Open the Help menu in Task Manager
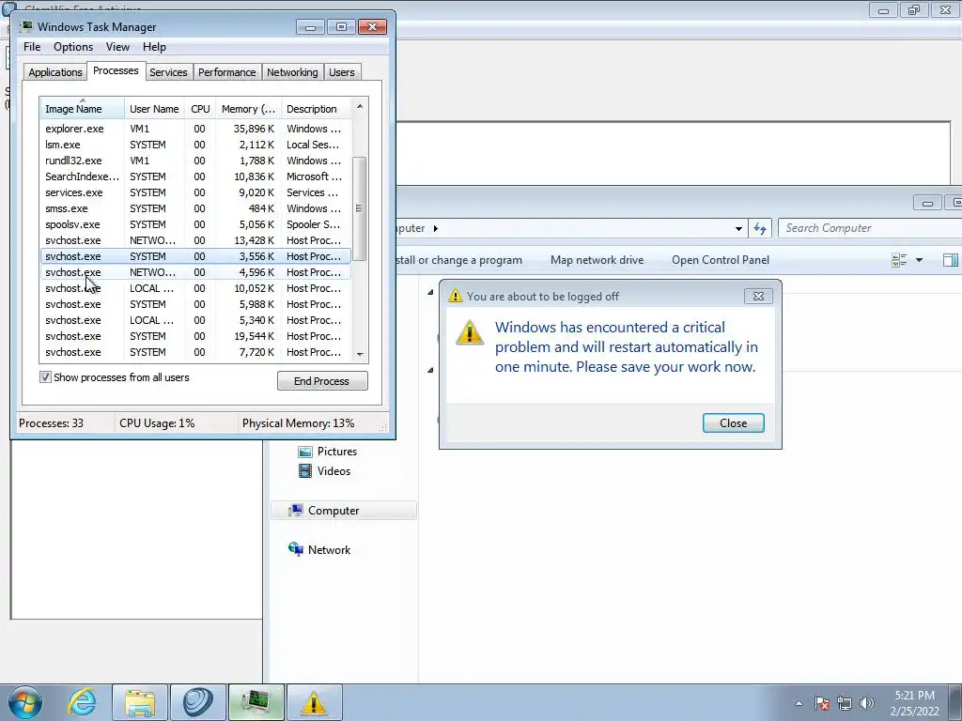 click(154, 47)
